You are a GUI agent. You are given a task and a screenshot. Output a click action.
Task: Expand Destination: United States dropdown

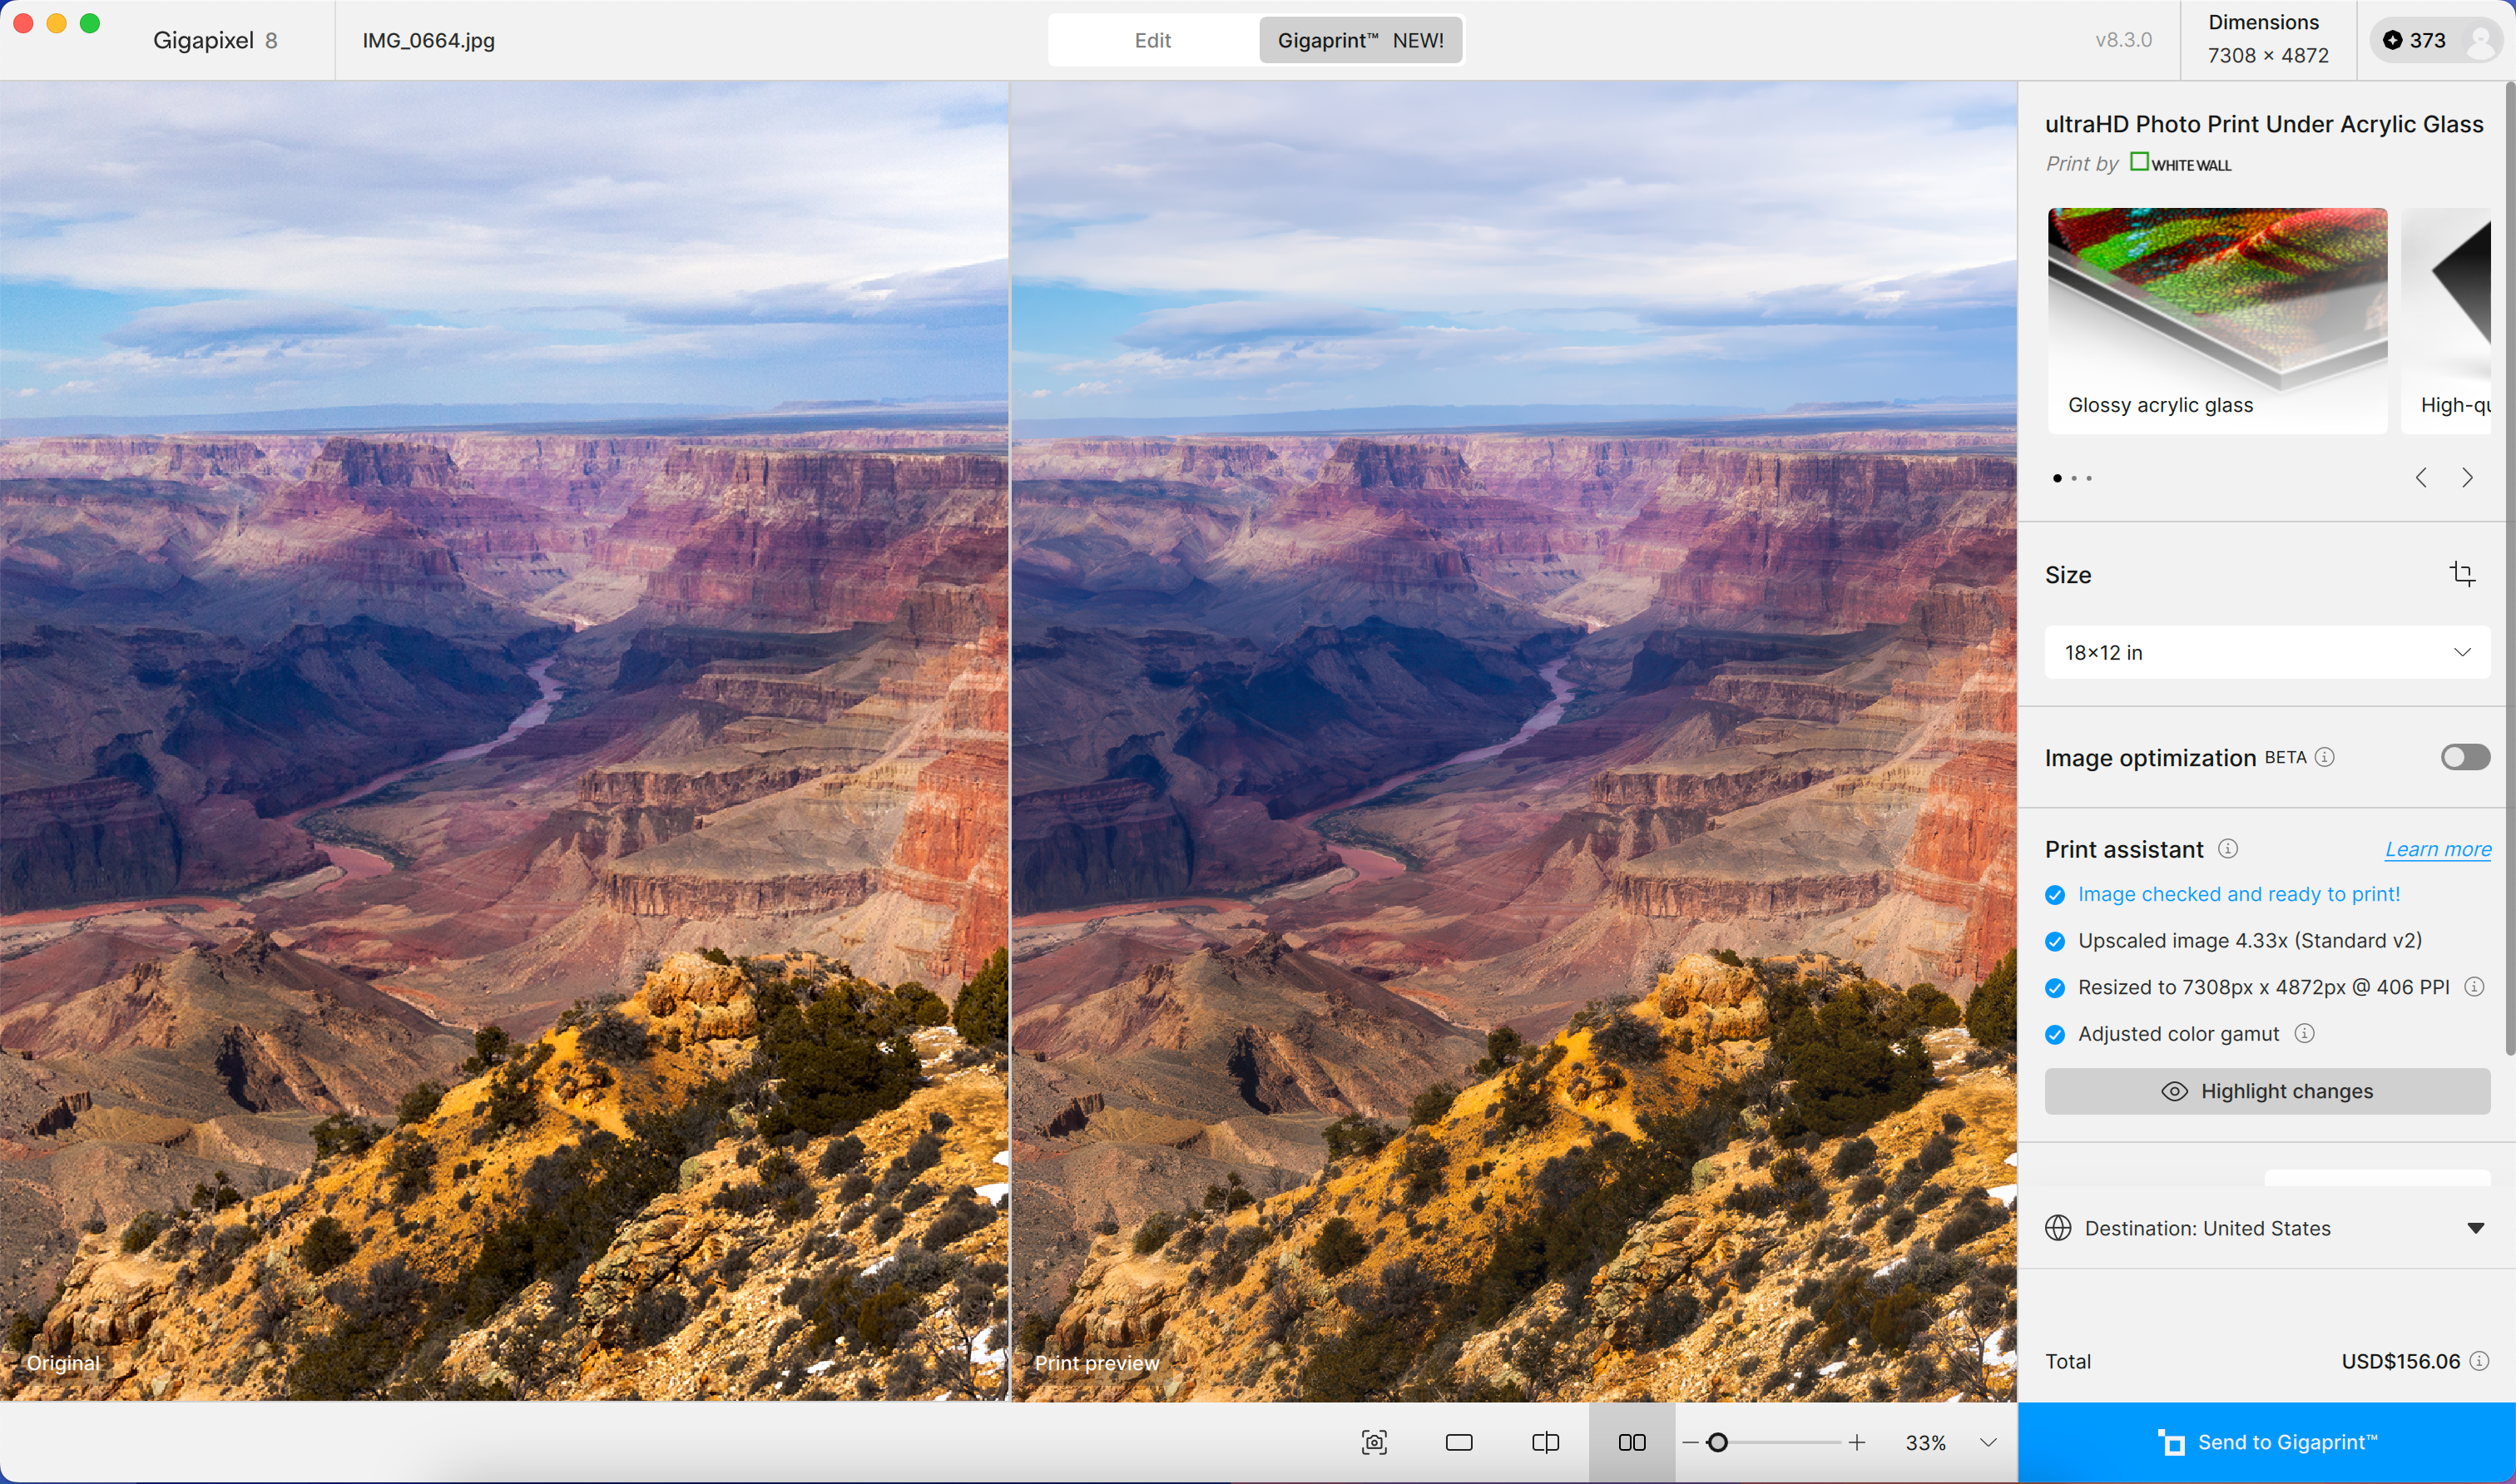[x=2475, y=1228]
